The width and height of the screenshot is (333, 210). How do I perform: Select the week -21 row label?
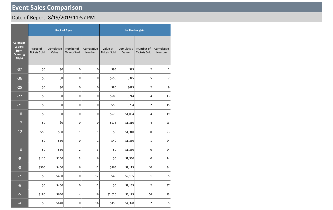[19, 105]
